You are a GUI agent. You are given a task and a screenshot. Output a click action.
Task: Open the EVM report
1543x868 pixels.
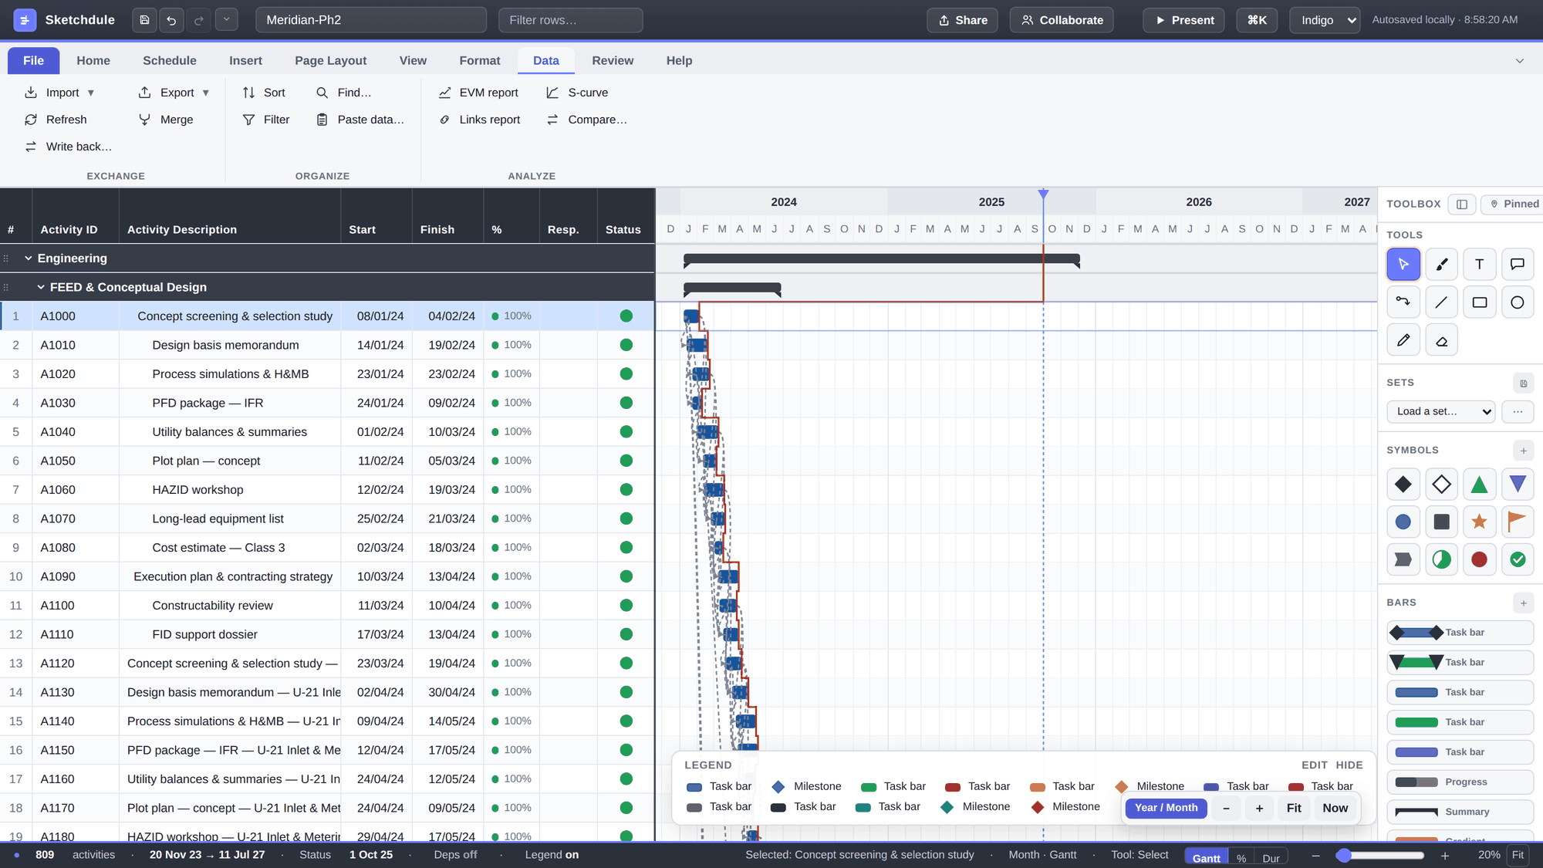click(478, 93)
